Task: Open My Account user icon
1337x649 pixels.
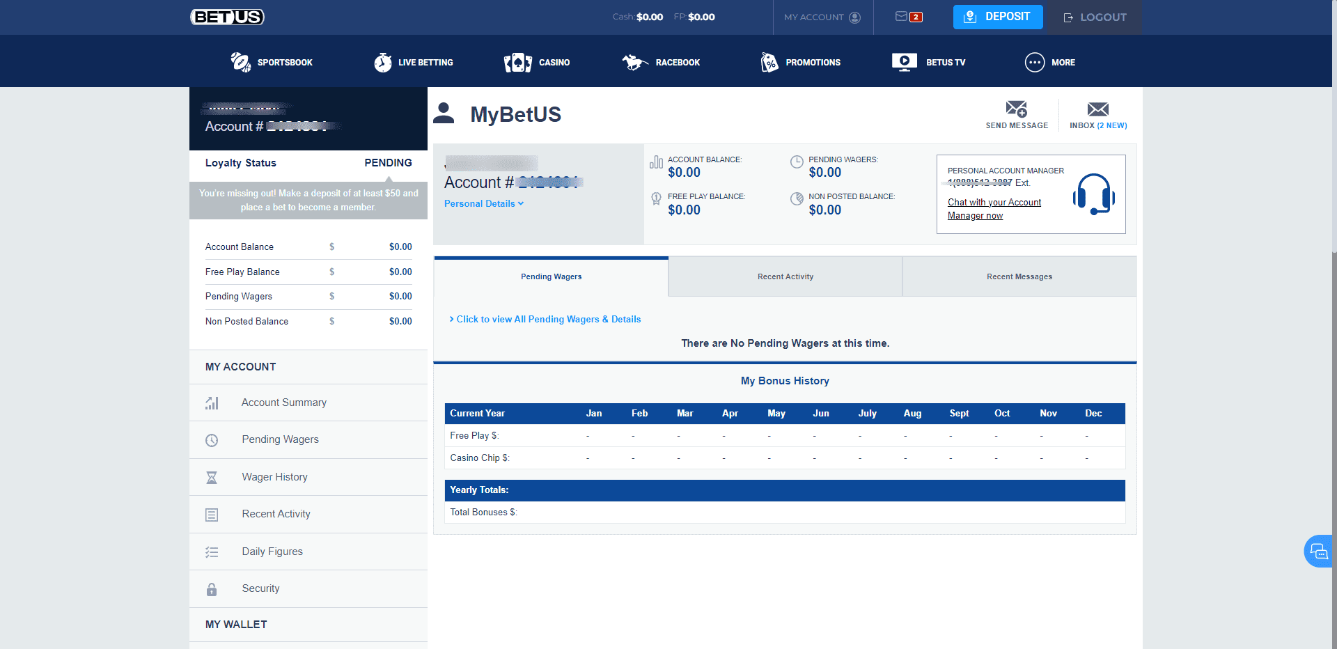Action: (x=854, y=17)
